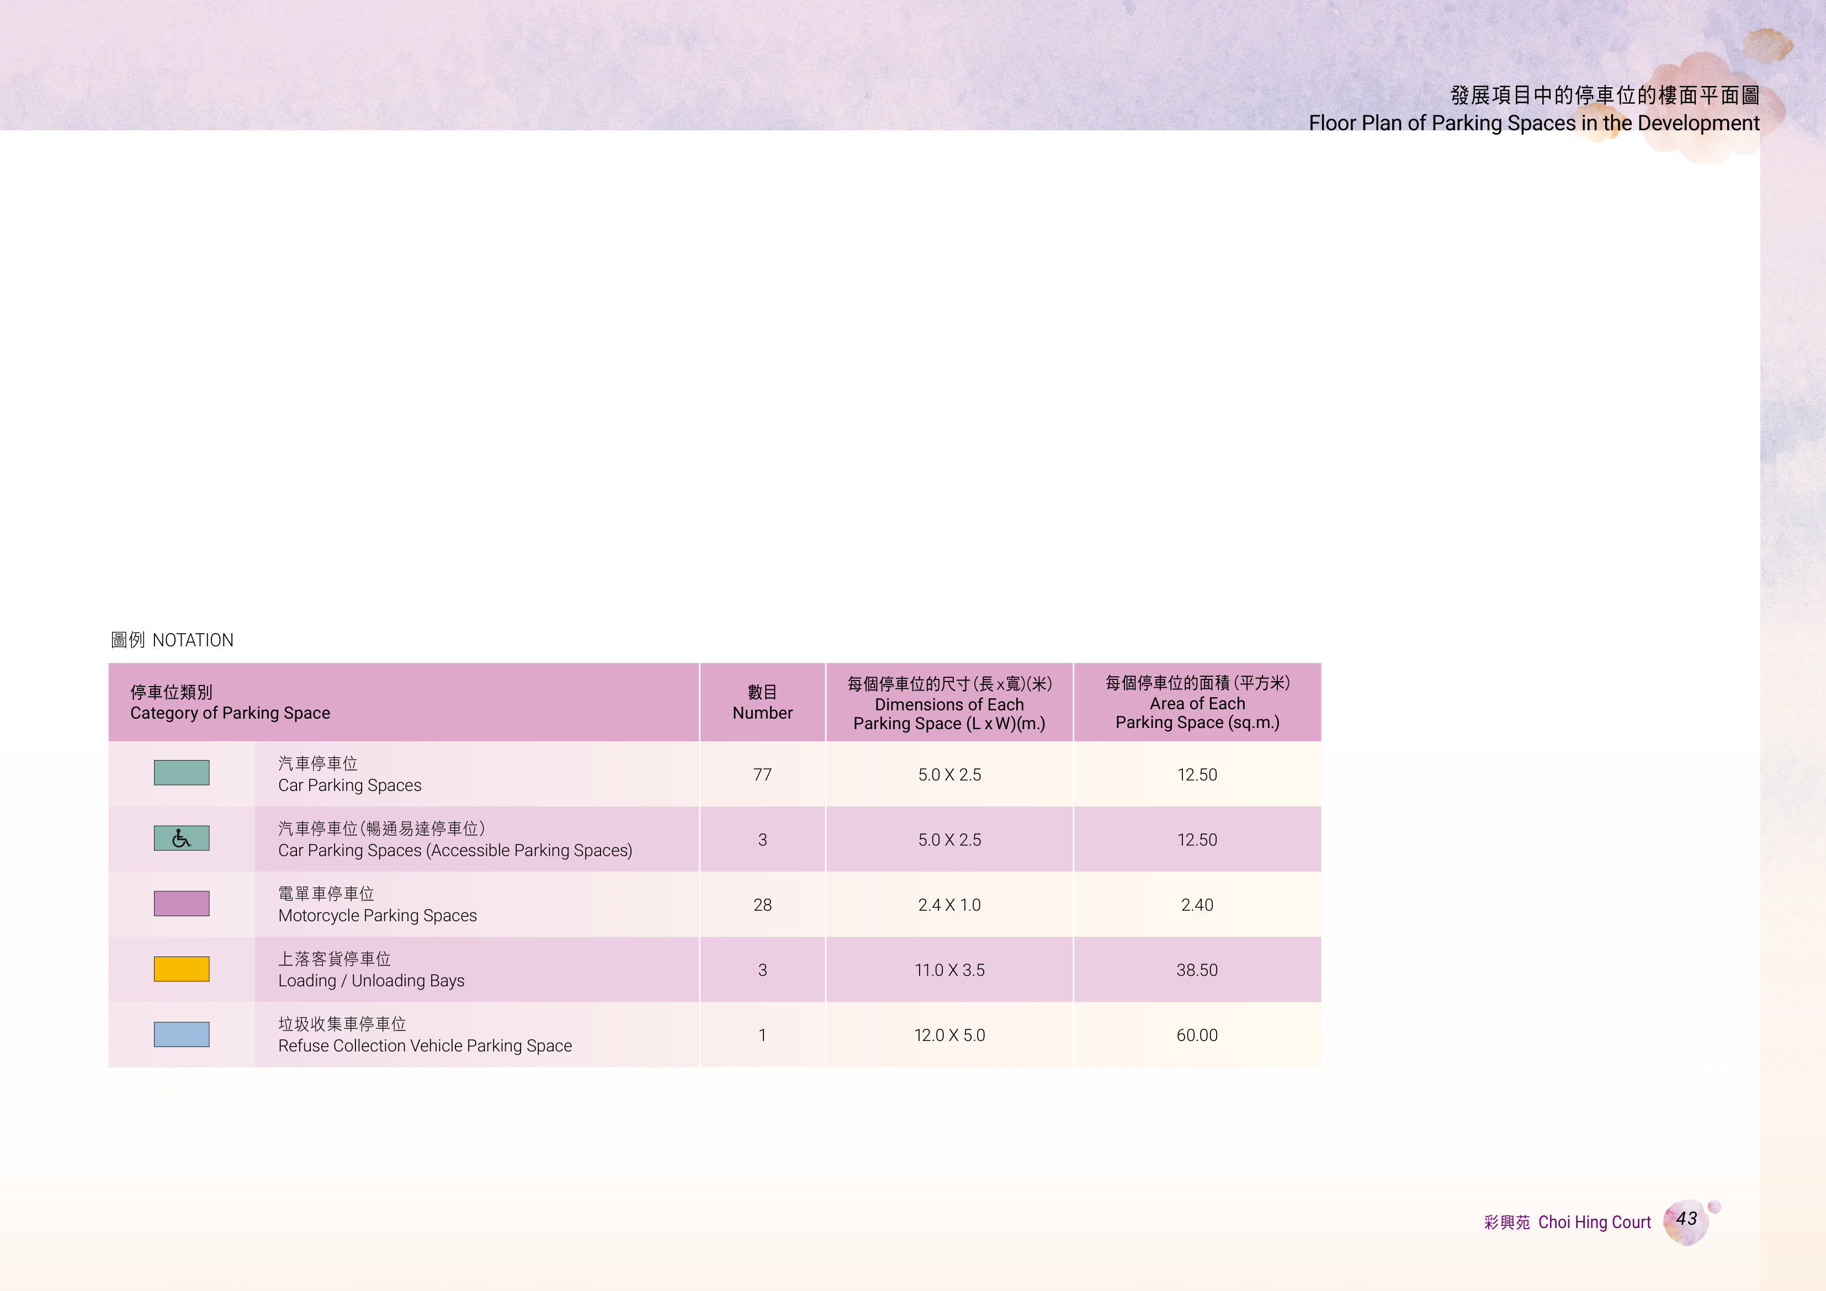This screenshot has height=1291, width=1826.
Task: Click the teal Car Parking Spaces swatch
Action: 181,772
